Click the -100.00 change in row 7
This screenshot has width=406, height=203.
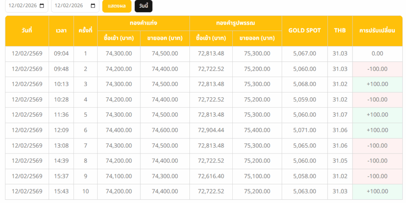(377, 146)
